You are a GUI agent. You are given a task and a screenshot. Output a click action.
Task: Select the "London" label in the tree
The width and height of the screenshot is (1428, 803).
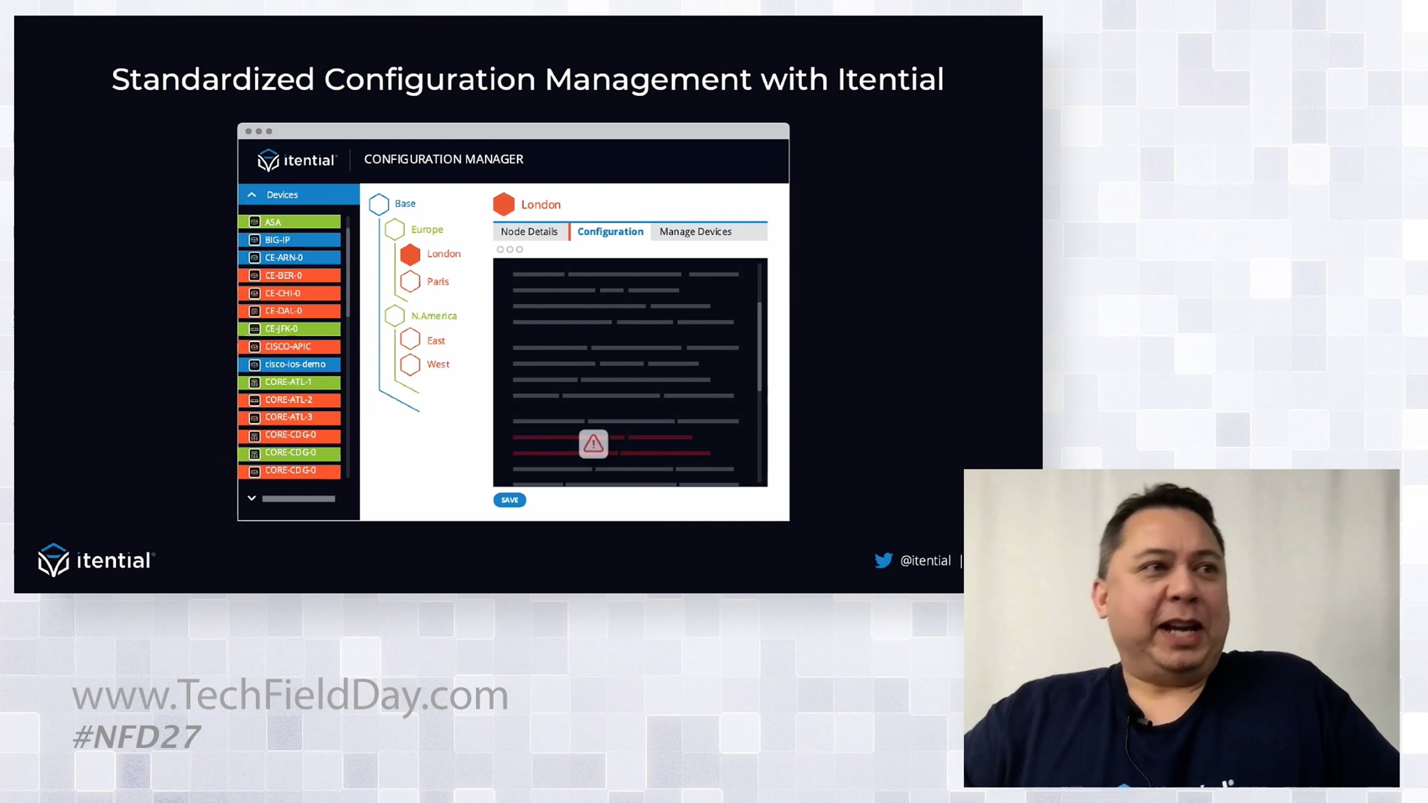pos(444,254)
